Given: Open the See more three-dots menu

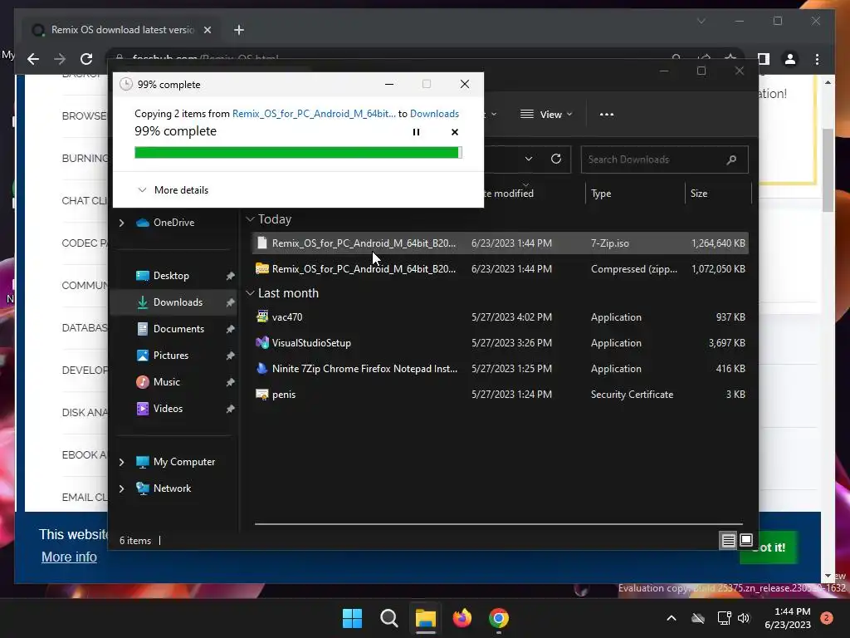Looking at the screenshot, I should [x=607, y=115].
